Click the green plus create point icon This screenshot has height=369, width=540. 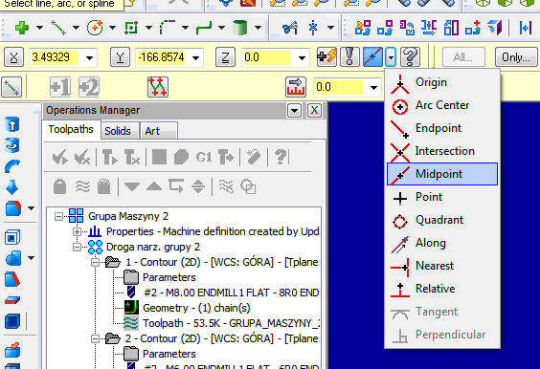click(x=22, y=28)
